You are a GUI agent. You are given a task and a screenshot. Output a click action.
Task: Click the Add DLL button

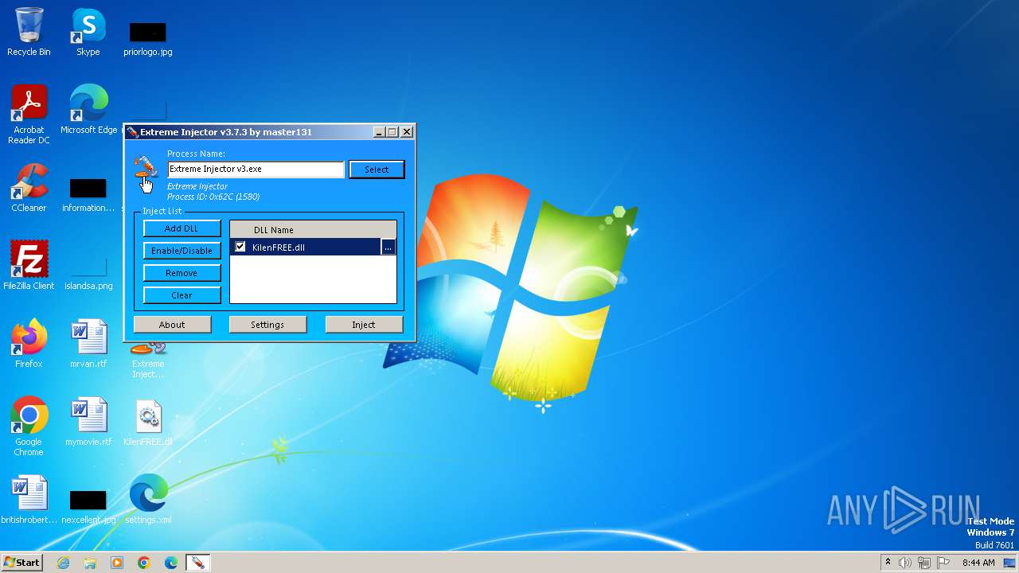pyautogui.click(x=182, y=228)
